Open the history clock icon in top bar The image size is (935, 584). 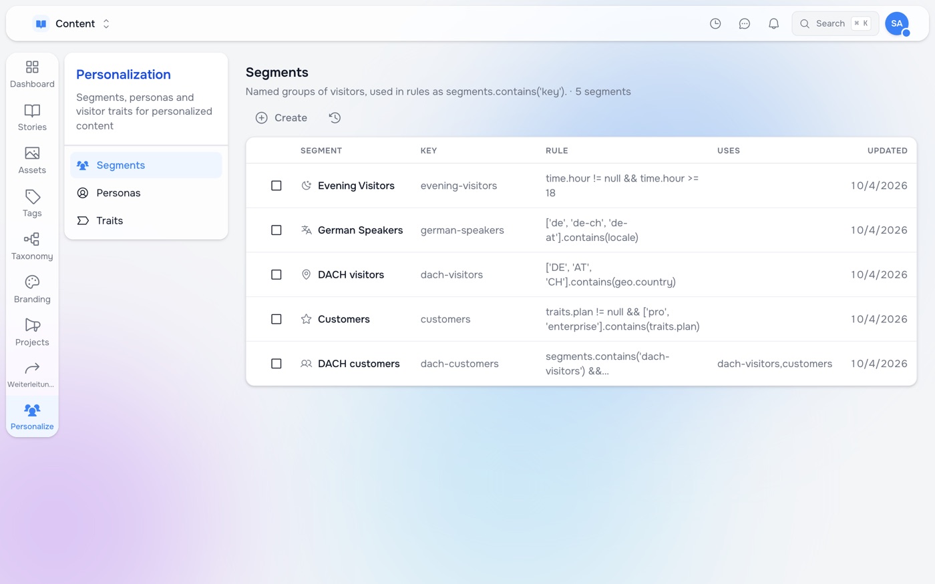tap(715, 23)
